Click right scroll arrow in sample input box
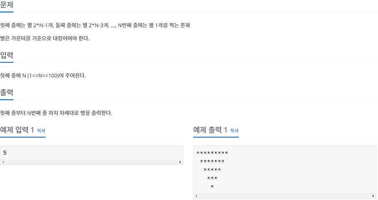This screenshot has width=378, height=200. (180, 162)
